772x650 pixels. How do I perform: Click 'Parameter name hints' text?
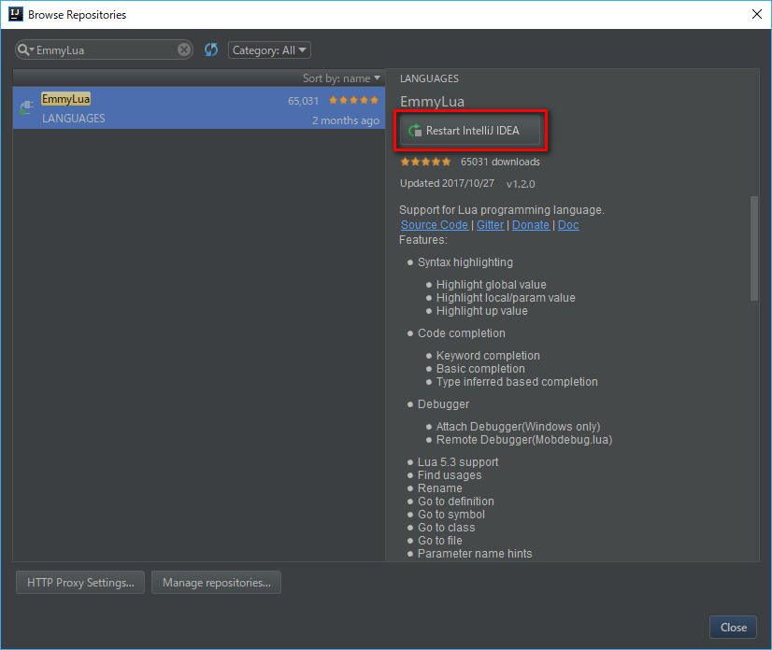[x=475, y=554]
